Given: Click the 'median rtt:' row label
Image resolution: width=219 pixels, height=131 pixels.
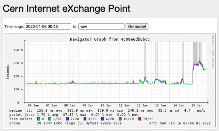Looking at the screenshot, I should 21,110.
